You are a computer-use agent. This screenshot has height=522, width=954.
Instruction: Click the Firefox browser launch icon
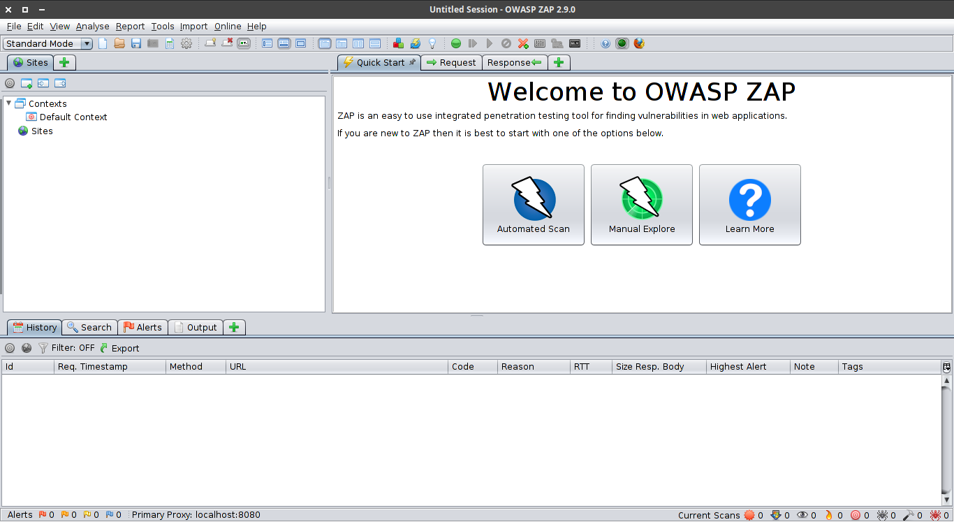click(639, 43)
